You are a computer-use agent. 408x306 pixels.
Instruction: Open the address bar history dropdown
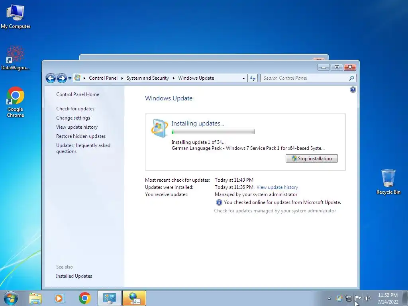click(243, 78)
